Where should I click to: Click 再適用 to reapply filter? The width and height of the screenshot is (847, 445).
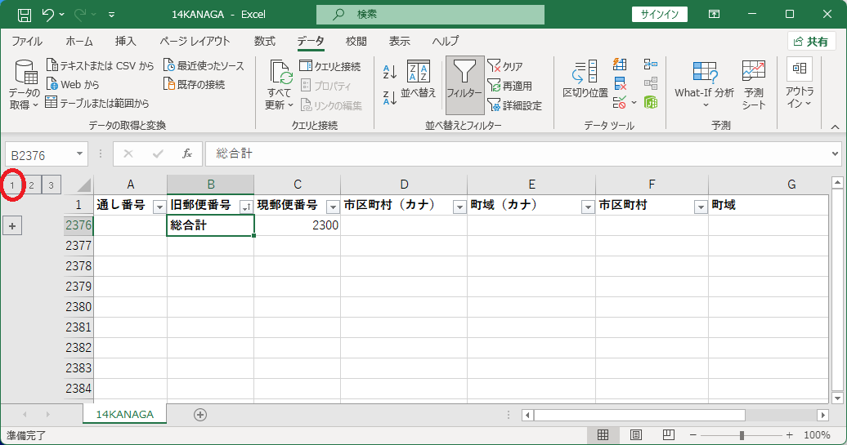509,86
